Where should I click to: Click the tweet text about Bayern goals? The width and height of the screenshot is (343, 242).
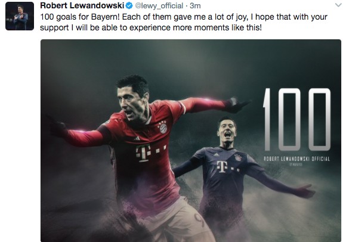pos(184,22)
